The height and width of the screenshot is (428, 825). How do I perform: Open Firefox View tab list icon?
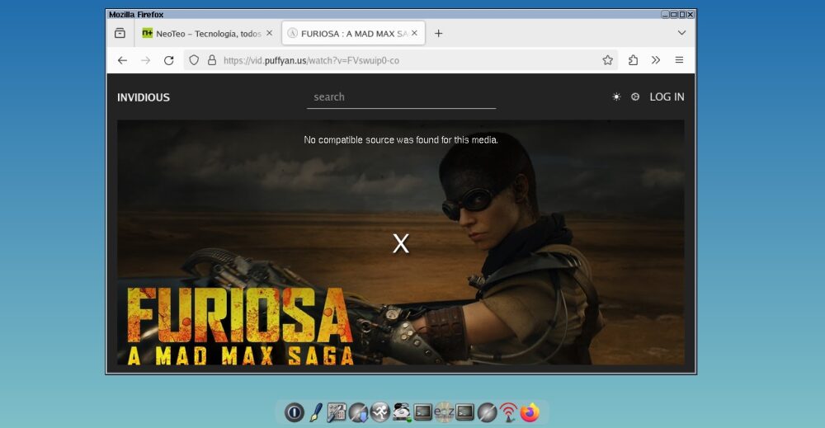click(x=120, y=33)
